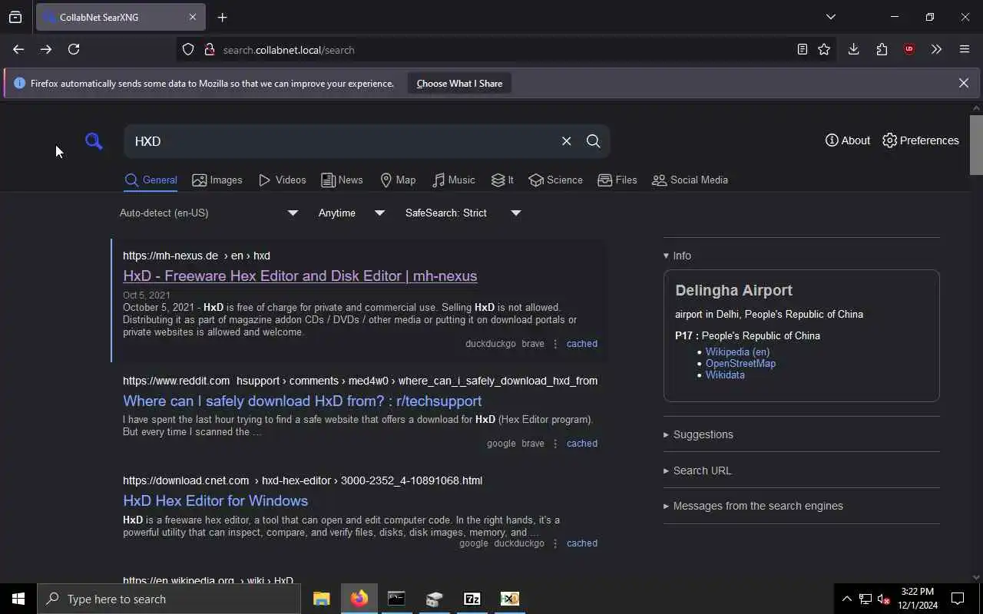Open Wikipedia (en) link in infobox
The height and width of the screenshot is (614, 983).
pos(737,352)
